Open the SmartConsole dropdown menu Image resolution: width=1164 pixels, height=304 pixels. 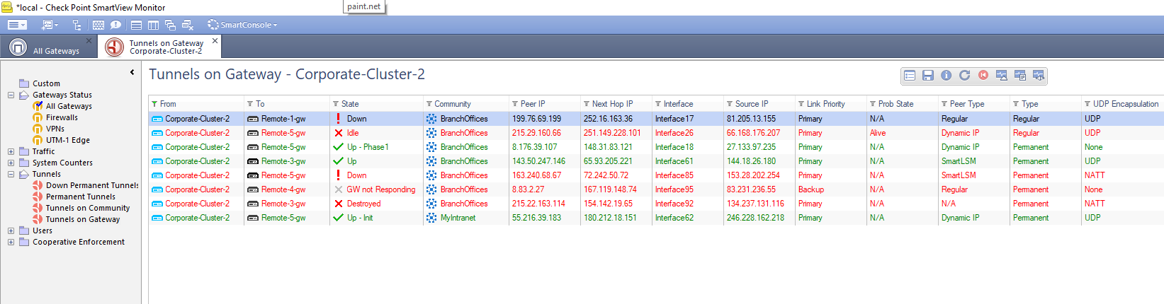(242, 25)
